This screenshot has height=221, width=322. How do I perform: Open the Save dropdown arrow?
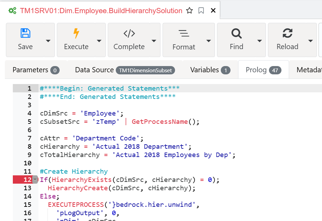click(x=48, y=41)
